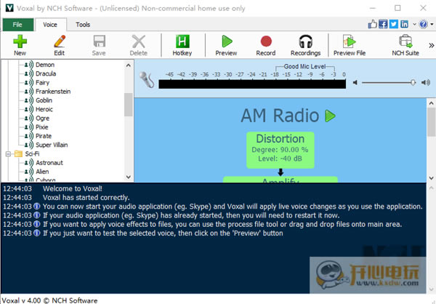Screen dimensions: 436x304
Task: Open the NCH Suite
Action: coord(405,45)
